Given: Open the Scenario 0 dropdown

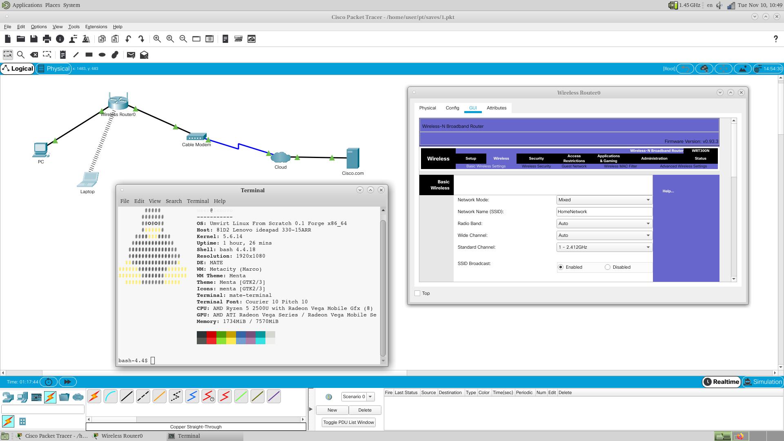Looking at the screenshot, I should [x=370, y=396].
